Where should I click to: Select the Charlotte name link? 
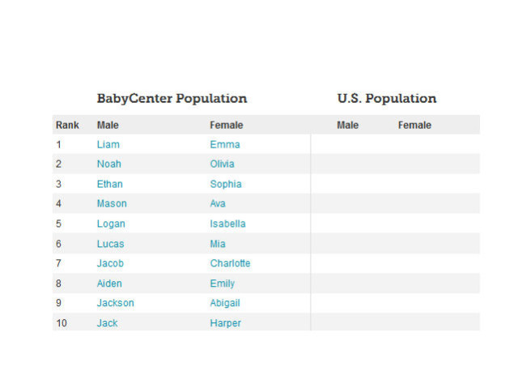pyautogui.click(x=230, y=263)
